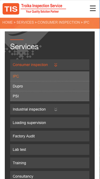
Task: Open the PSI submenu item
Action: [50, 96]
